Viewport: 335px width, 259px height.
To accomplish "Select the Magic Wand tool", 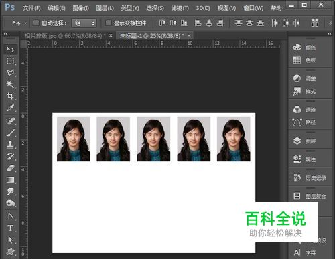I will (x=10, y=84).
